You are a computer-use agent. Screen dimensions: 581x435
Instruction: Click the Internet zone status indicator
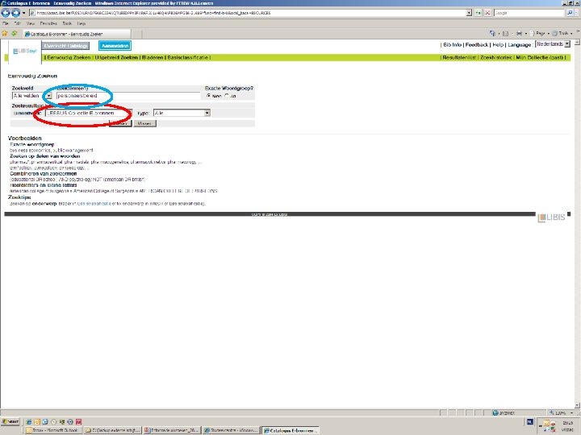click(504, 412)
